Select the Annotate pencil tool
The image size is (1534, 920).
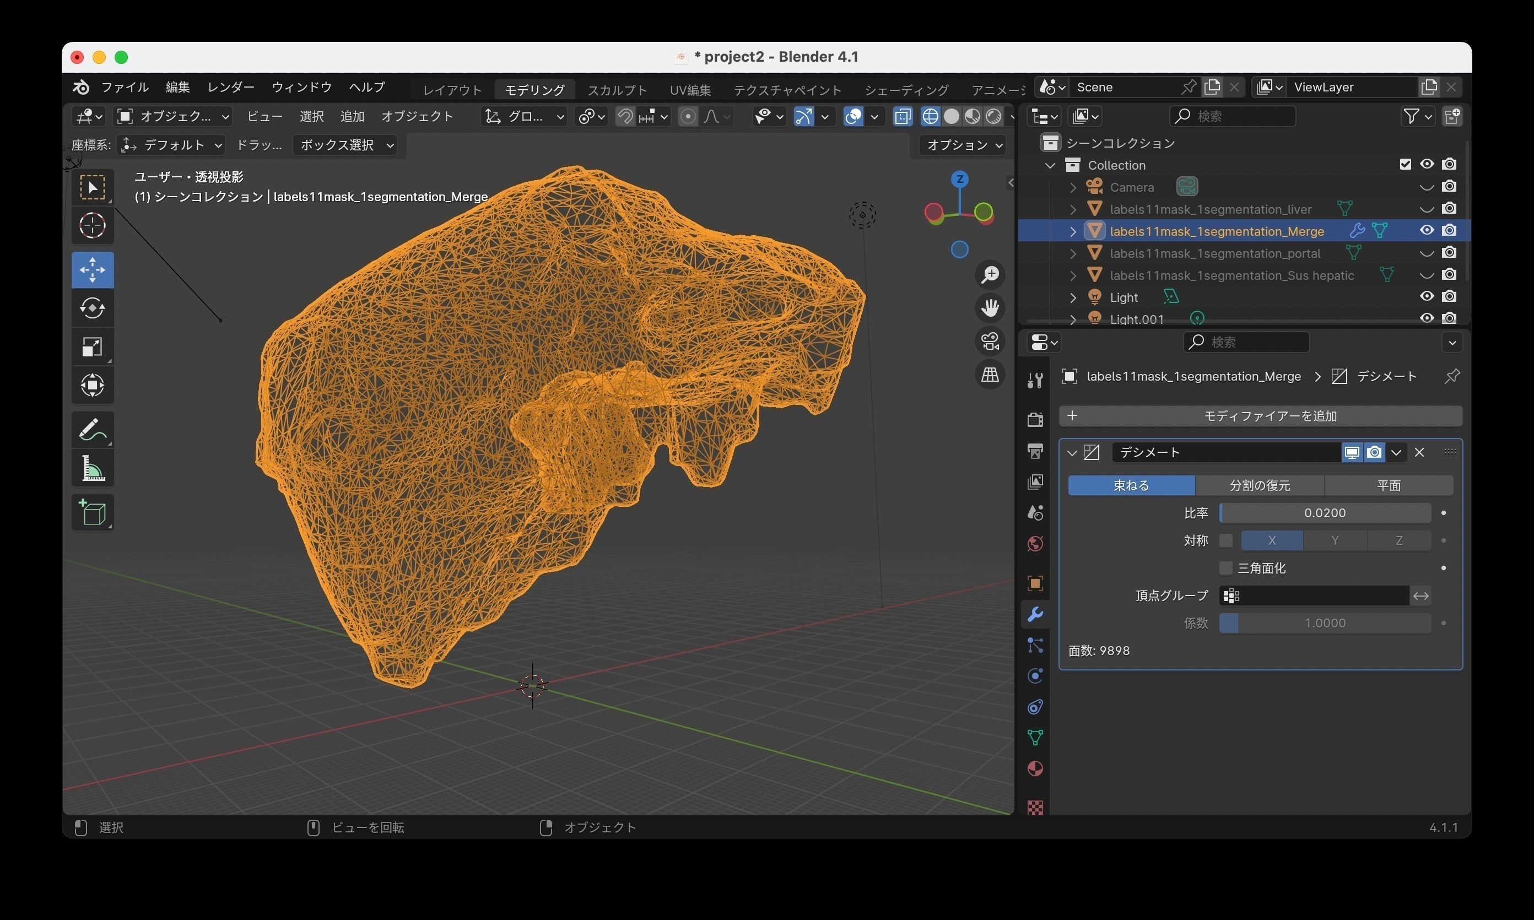[93, 429]
